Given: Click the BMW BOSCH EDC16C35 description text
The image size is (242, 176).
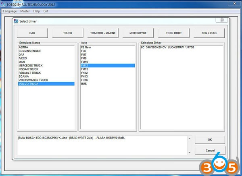Looking at the screenshot, I should (x=71, y=138).
